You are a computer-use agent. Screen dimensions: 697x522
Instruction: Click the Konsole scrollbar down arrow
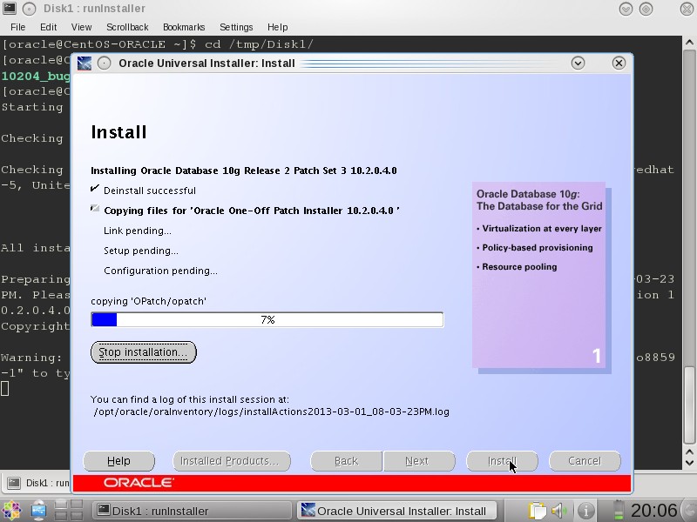tap(689, 463)
